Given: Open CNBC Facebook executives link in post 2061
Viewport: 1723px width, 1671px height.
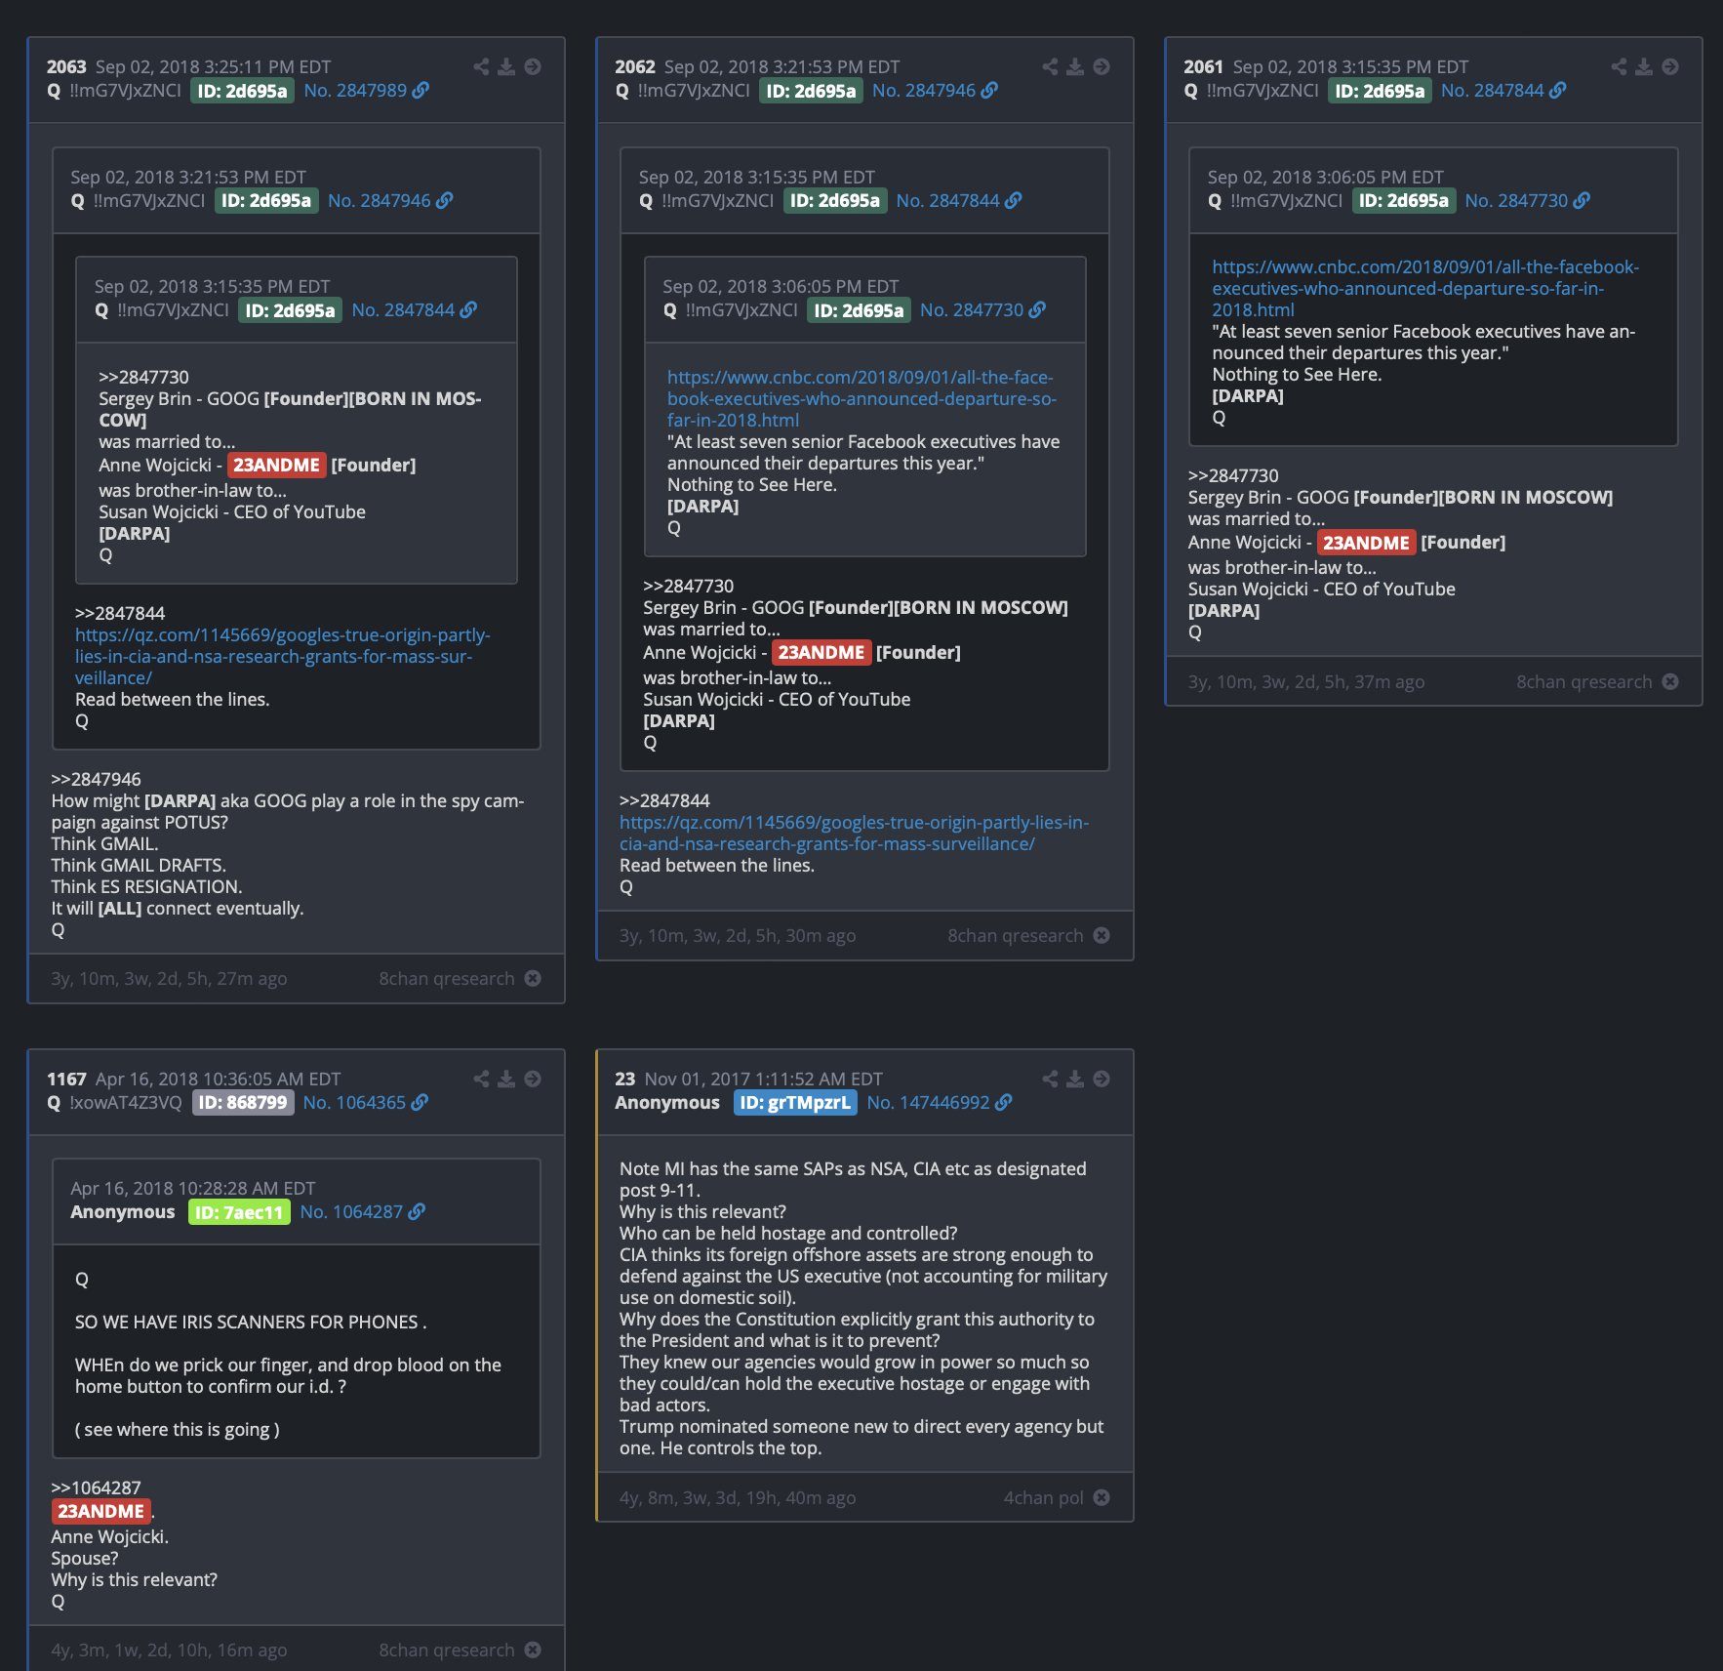Looking at the screenshot, I should [x=1425, y=288].
